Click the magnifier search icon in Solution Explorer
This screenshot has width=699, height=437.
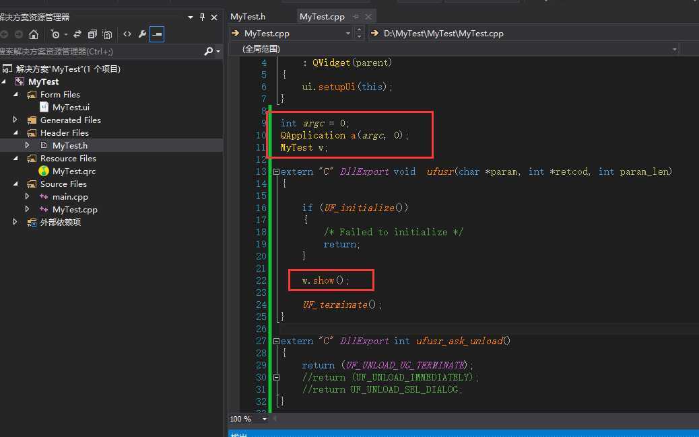click(208, 51)
